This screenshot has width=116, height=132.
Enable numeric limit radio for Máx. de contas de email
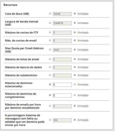pyautogui.click(x=50, y=40)
